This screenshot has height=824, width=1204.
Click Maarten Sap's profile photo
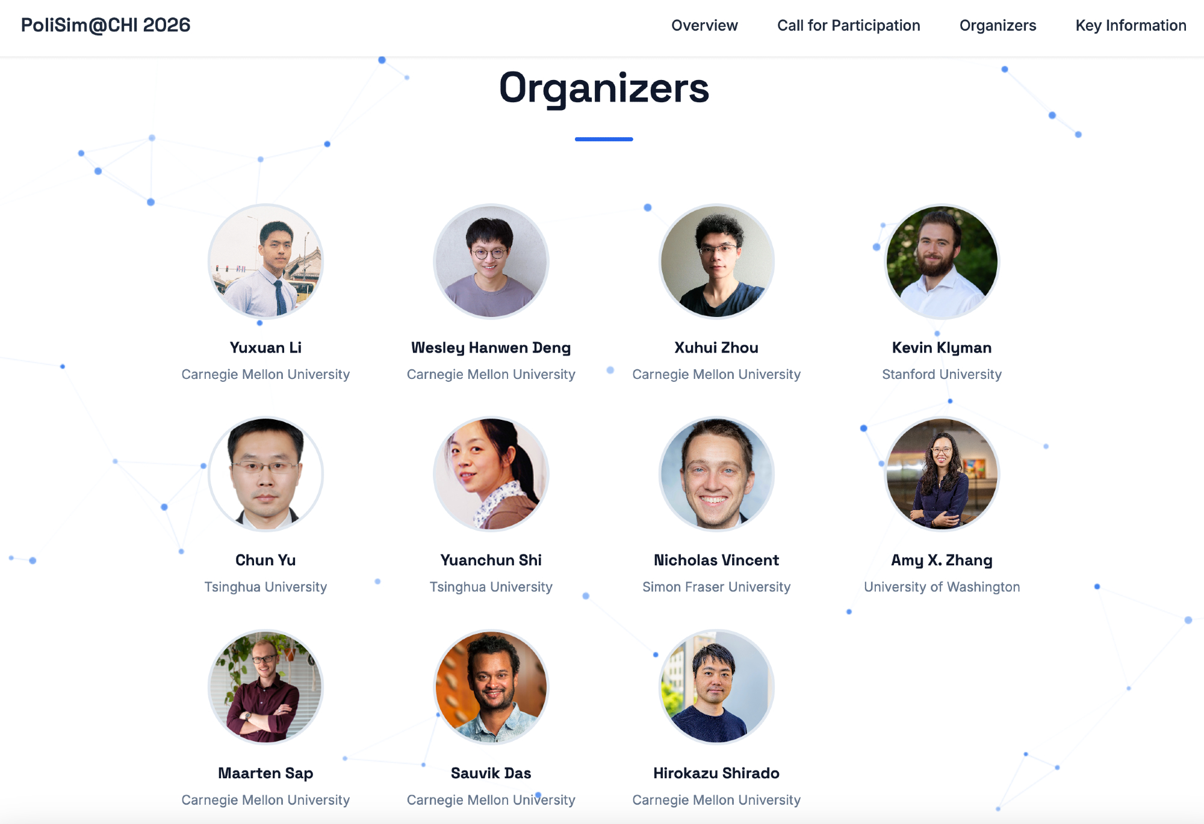tap(265, 687)
